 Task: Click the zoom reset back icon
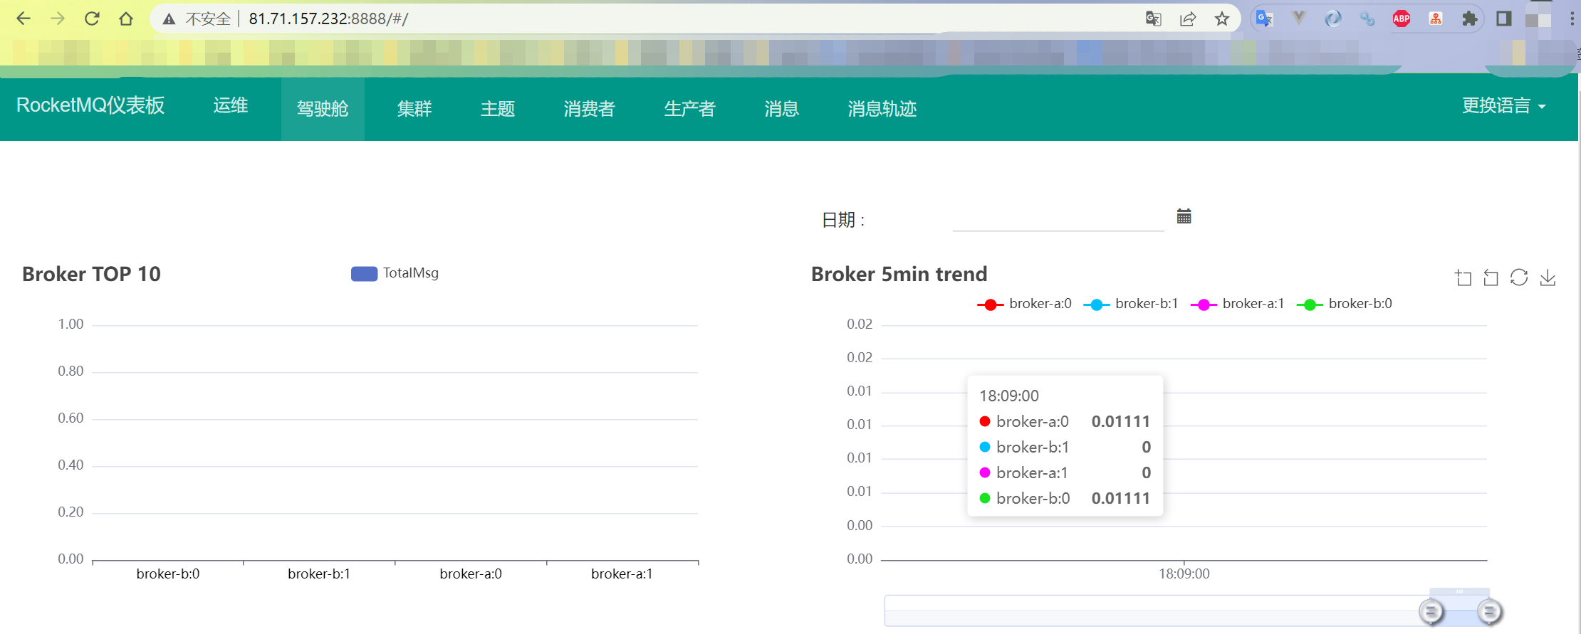pos(1491,278)
